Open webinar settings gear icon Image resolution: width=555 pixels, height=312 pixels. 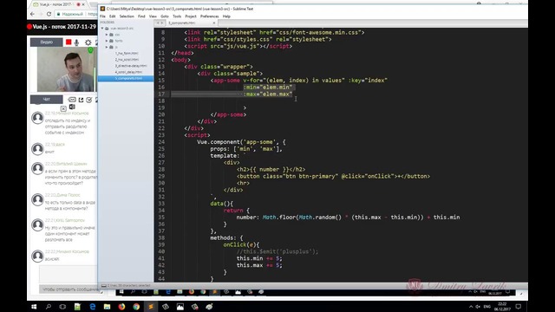coord(88,42)
